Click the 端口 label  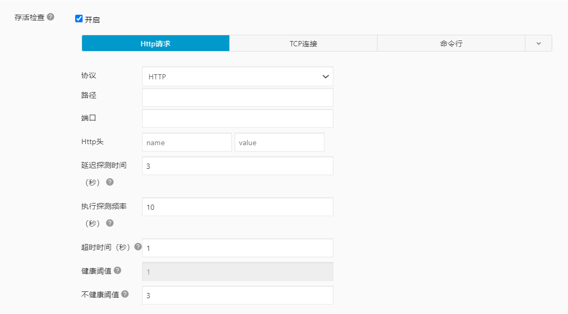(x=89, y=118)
